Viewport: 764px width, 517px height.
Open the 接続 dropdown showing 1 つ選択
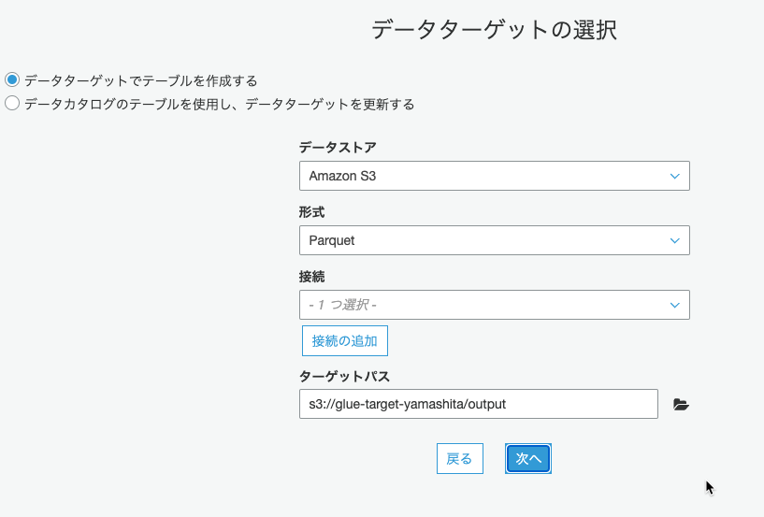tap(495, 305)
